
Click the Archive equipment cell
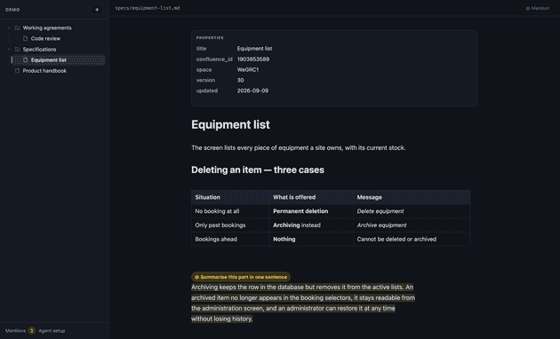tap(412, 225)
